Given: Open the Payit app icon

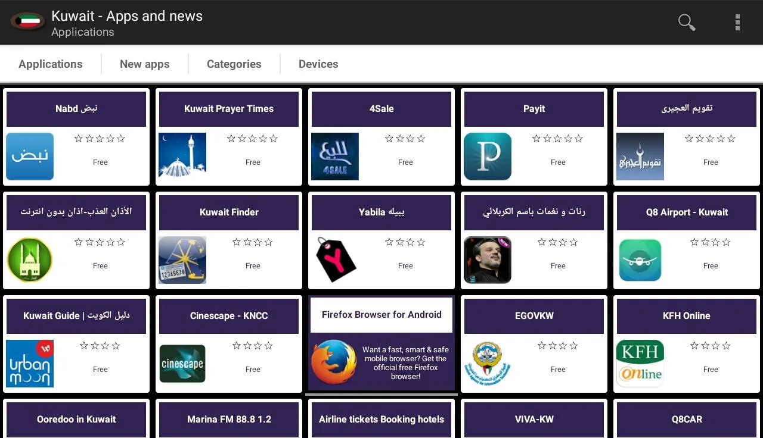Looking at the screenshot, I should pos(488,157).
